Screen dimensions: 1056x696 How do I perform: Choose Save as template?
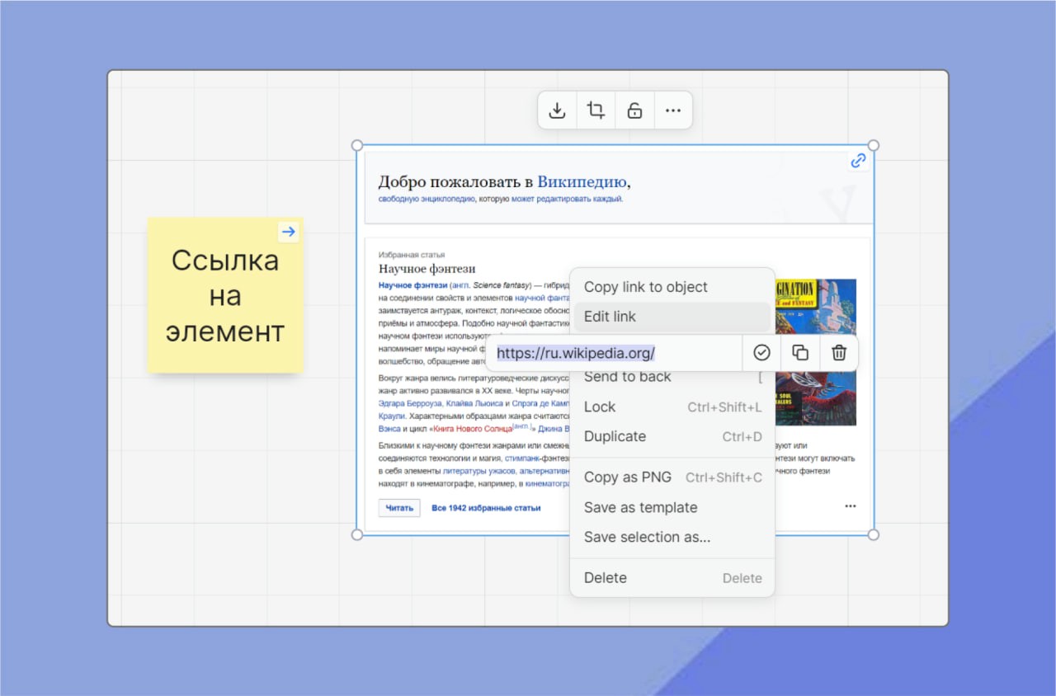pos(672,507)
